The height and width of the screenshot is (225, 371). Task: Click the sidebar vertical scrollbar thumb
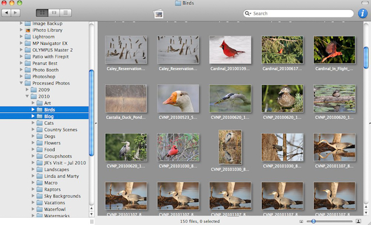[91, 113]
